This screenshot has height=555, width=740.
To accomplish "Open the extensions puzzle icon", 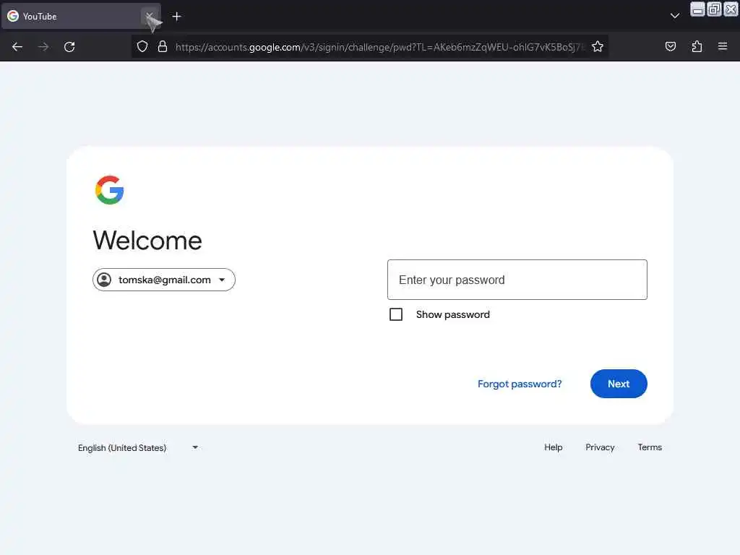I will pyautogui.click(x=697, y=47).
